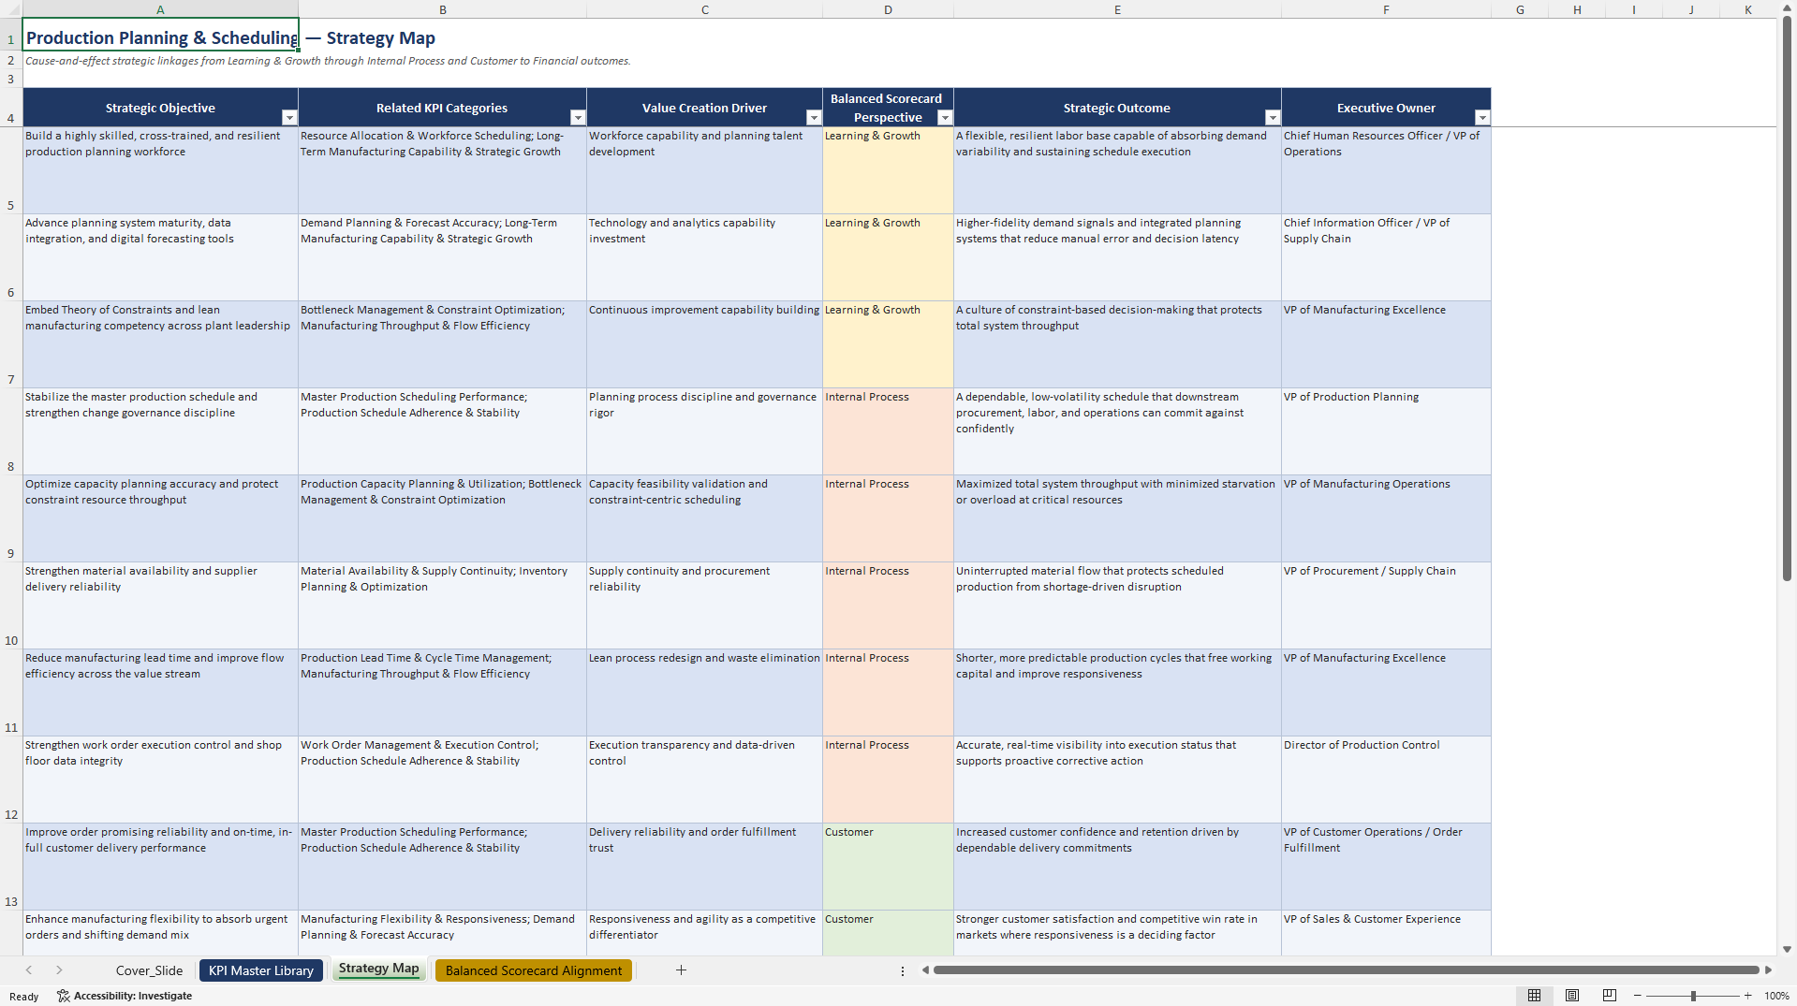This screenshot has width=1797, height=1006.
Task: Go to previous sheet tab arrow
Action: pos(29,970)
